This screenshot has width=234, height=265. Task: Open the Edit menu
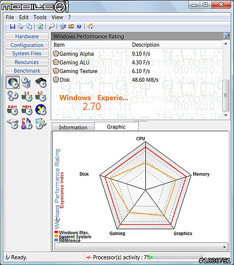click(x=24, y=17)
